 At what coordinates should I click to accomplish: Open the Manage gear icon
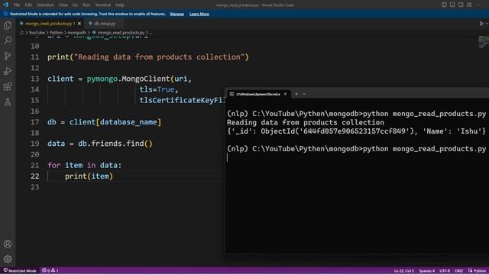click(8, 259)
